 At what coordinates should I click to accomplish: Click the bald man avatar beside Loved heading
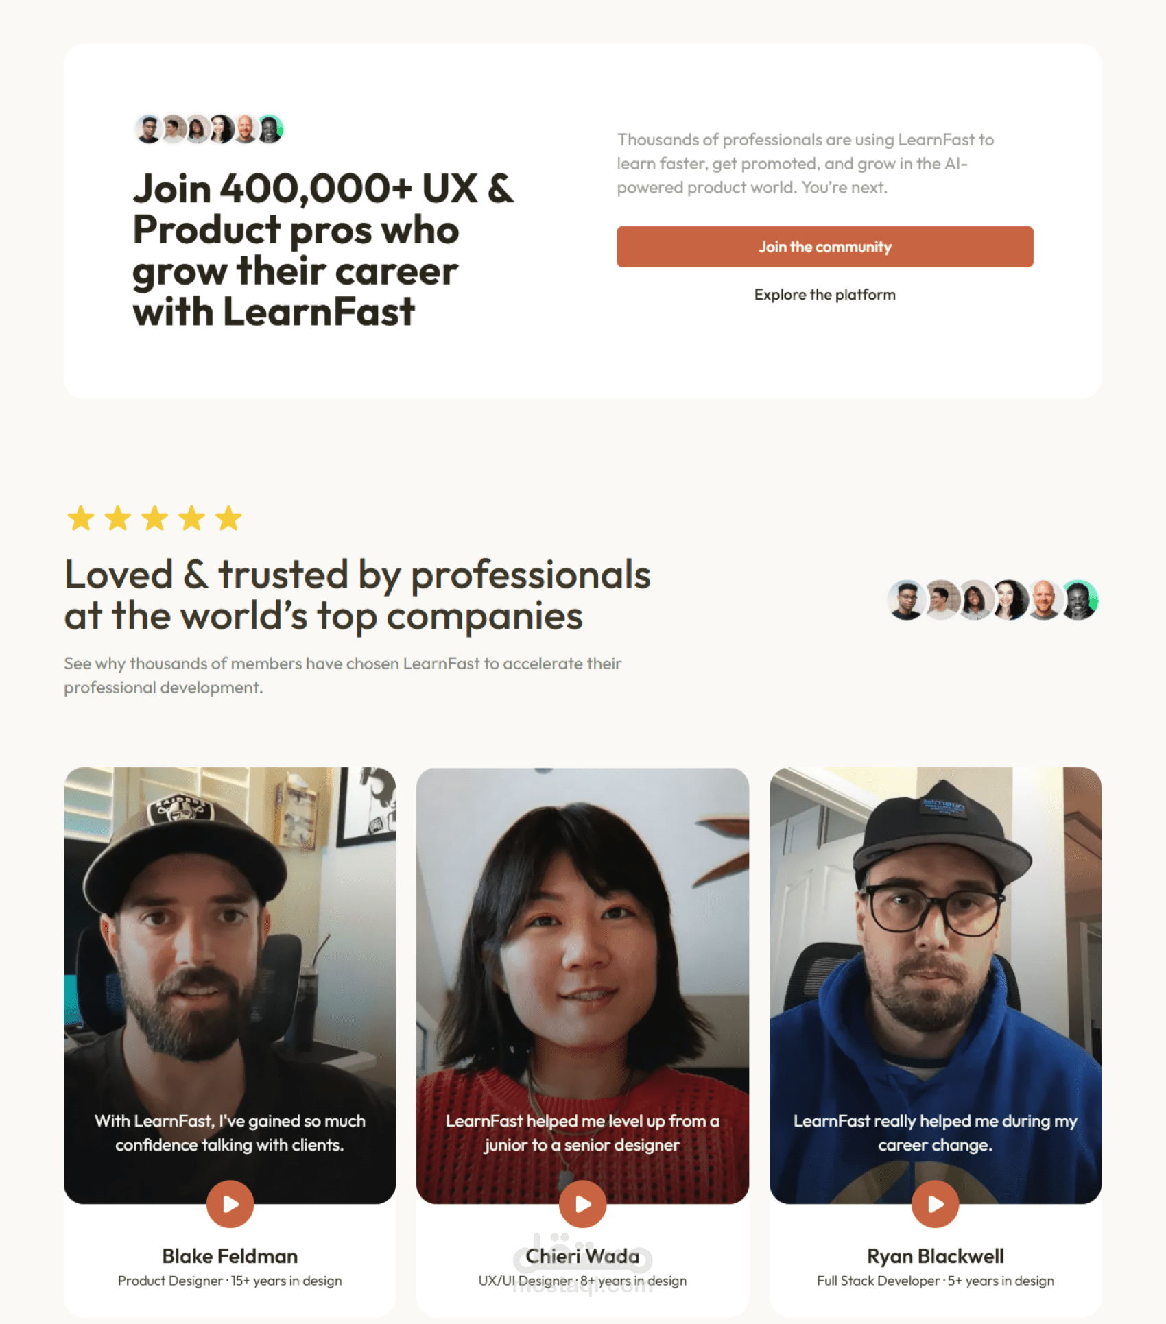[1044, 600]
